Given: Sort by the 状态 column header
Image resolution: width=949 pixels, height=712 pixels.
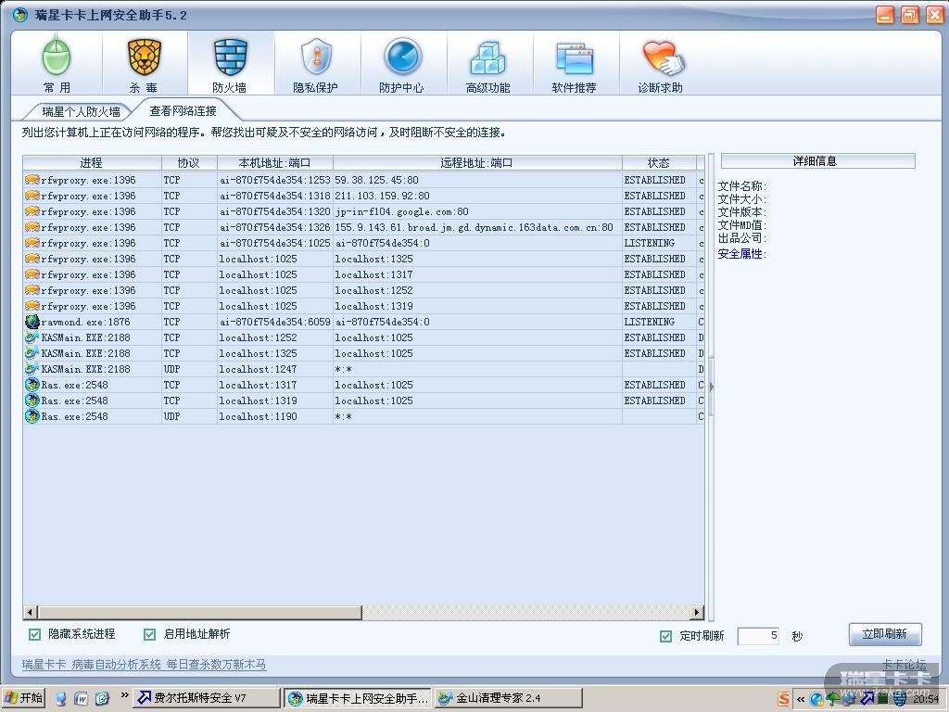Looking at the screenshot, I should click(x=659, y=163).
